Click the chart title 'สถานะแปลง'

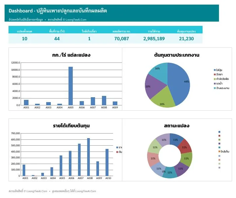177,126
